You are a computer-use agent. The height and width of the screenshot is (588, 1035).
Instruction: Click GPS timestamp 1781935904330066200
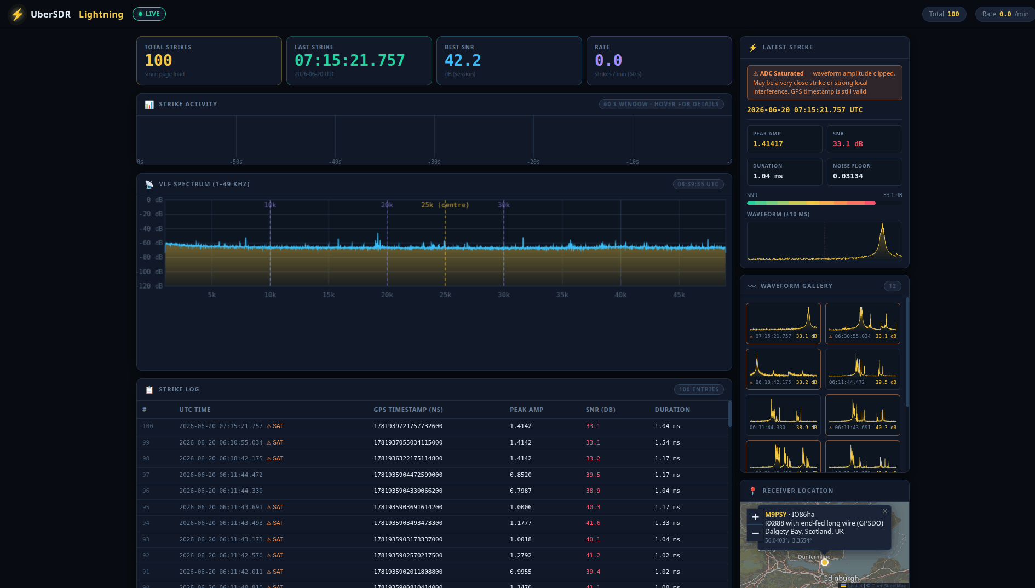[408, 491]
